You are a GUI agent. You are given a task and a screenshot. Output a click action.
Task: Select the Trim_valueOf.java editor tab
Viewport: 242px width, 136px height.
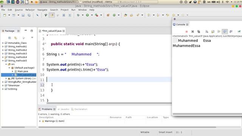click(52, 31)
